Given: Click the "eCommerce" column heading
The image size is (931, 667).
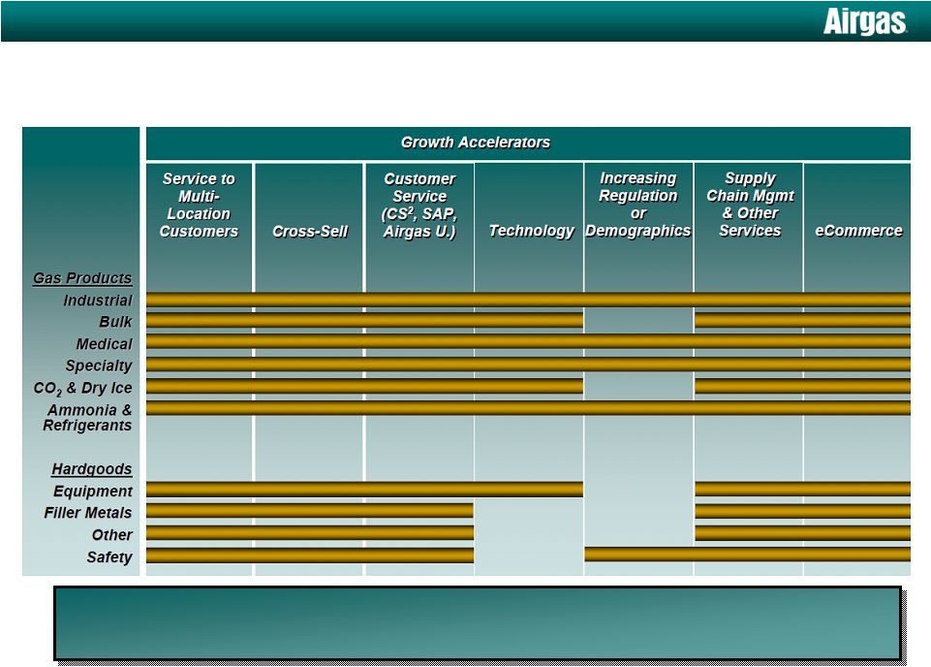Looking at the screenshot, I should (x=858, y=231).
